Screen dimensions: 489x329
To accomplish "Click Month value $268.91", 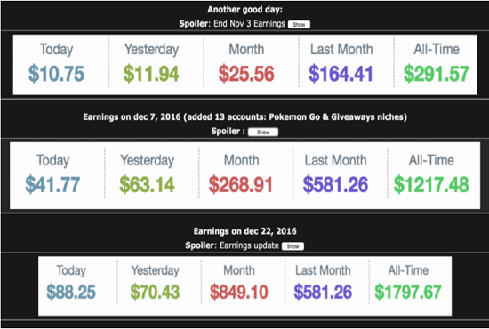I will click(x=241, y=184).
